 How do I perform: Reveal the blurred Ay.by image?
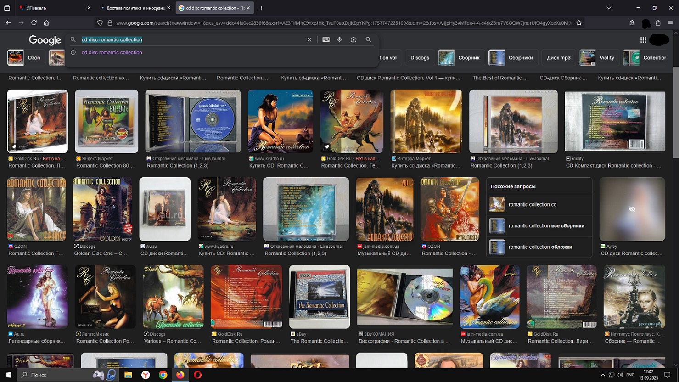(x=632, y=209)
